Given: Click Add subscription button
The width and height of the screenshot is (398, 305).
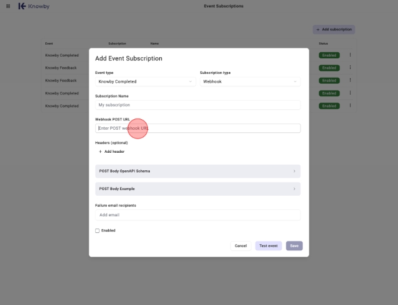Looking at the screenshot, I should (334, 29).
